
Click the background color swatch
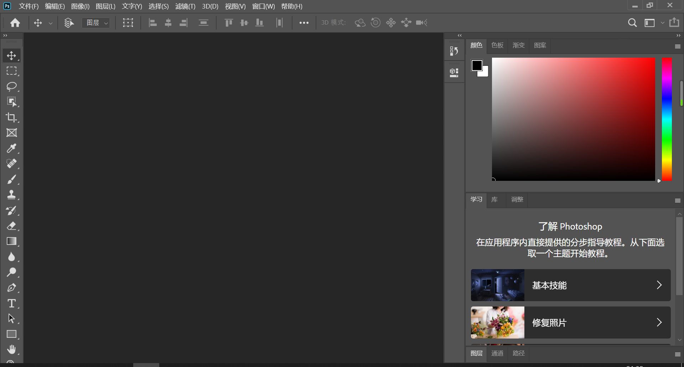(x=485, y=73)
